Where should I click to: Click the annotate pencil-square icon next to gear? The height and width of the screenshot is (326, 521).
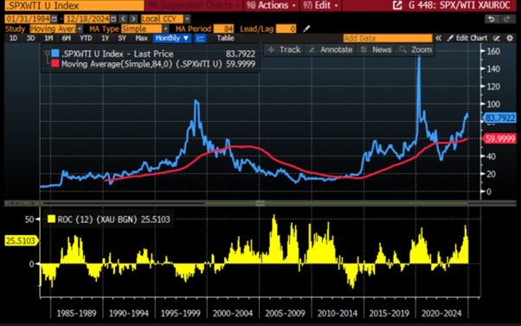coord(497,38)
